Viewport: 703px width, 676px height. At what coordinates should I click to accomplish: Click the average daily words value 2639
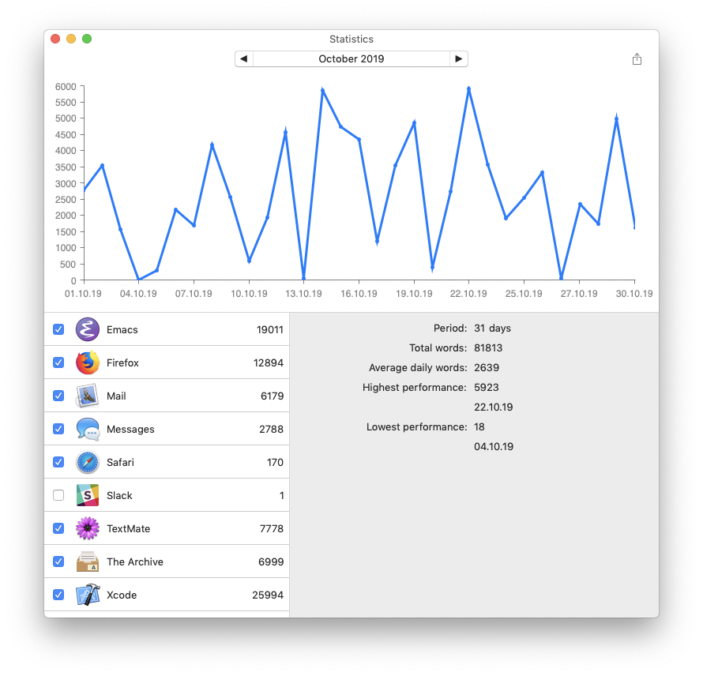[x=487, y=367]
